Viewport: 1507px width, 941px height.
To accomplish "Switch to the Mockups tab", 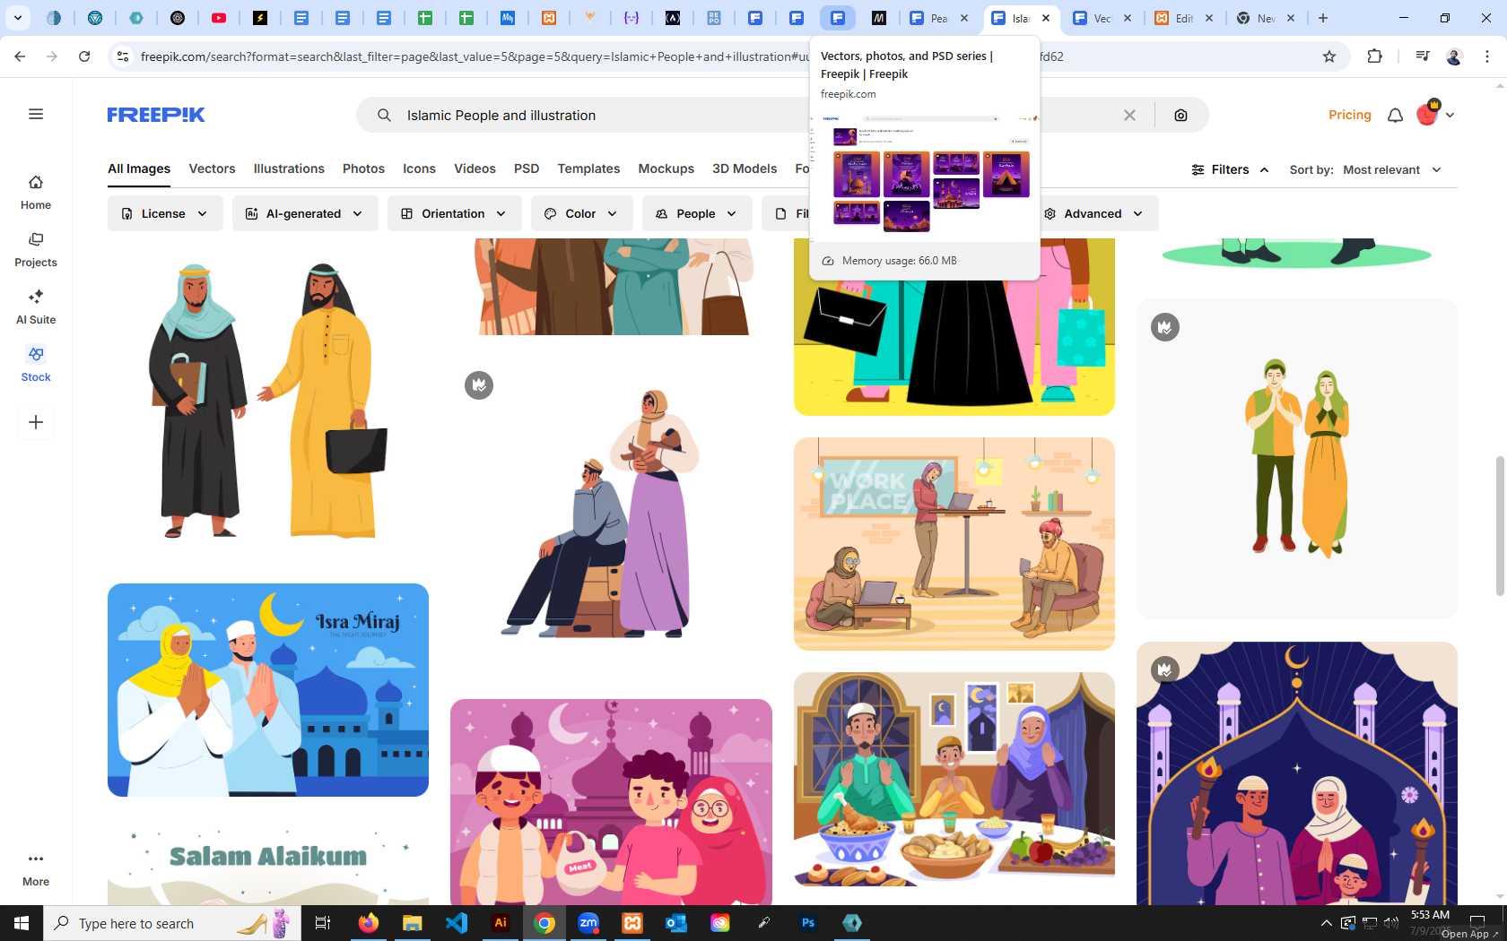I will pos(666,168).
